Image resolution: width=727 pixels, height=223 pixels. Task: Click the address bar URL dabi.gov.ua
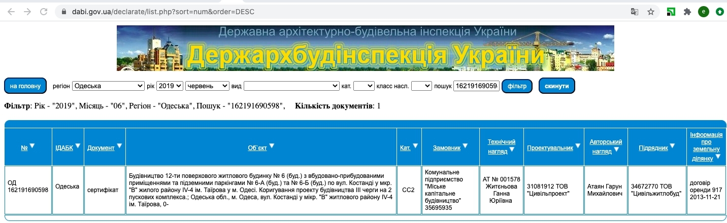click(164, 11)
